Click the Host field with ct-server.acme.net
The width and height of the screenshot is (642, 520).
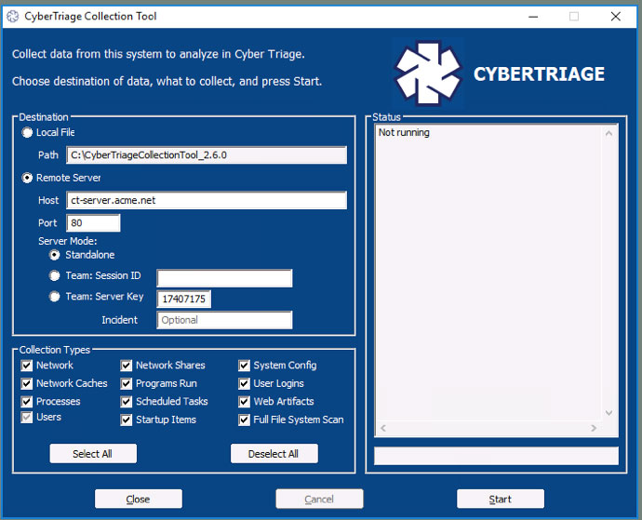[207, 200]
